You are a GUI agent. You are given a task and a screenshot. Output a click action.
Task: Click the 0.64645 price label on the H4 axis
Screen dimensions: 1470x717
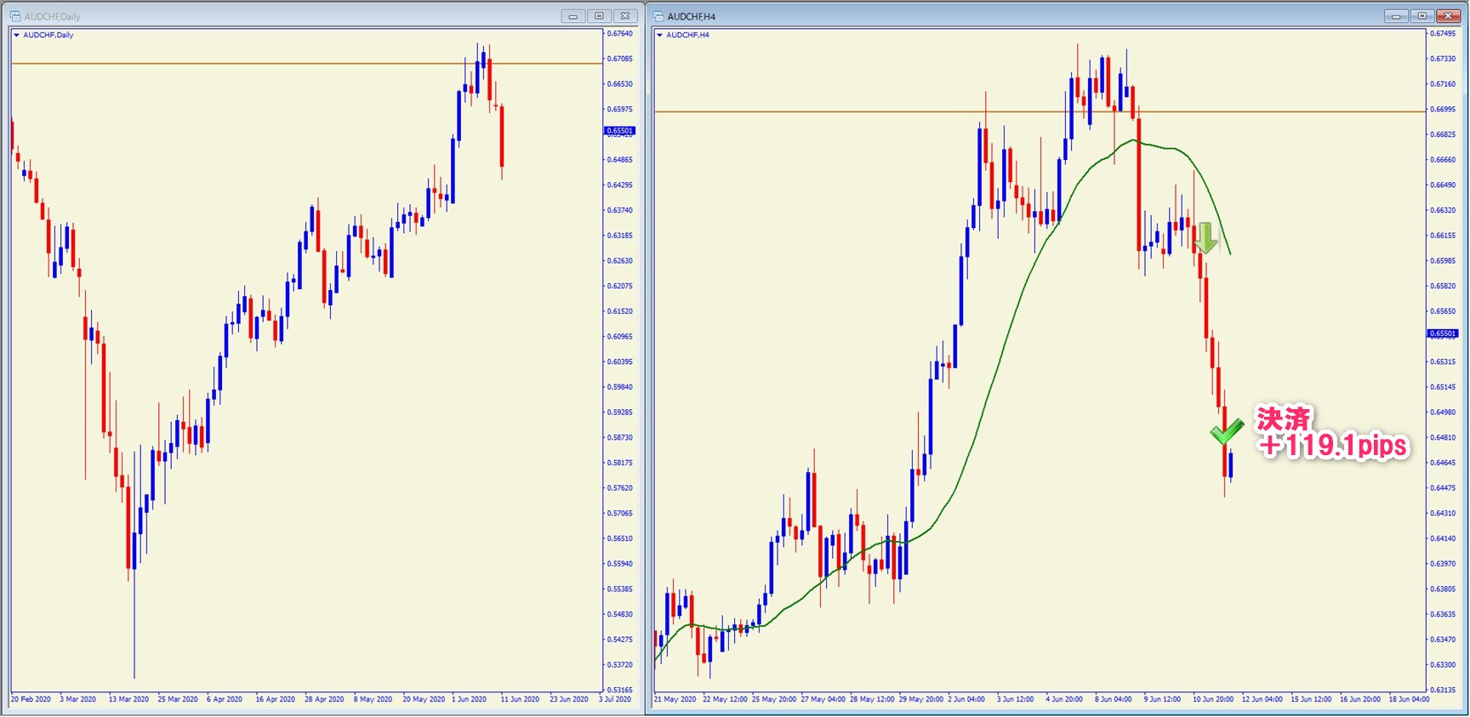[1443, 463]
